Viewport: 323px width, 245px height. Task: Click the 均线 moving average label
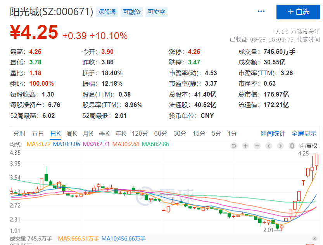[x=15, y=144]
